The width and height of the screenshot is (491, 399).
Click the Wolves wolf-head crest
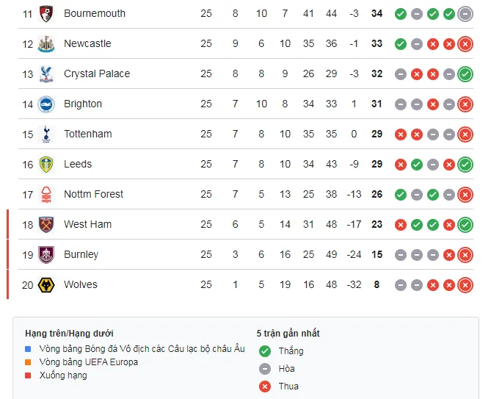pyautogui.click(x=47, y=284)
